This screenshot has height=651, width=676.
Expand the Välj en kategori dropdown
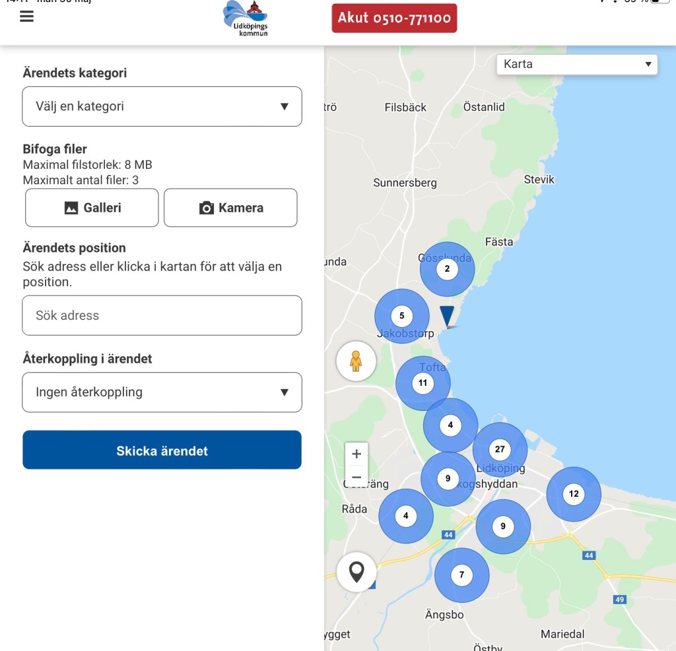tap(162, 106)
